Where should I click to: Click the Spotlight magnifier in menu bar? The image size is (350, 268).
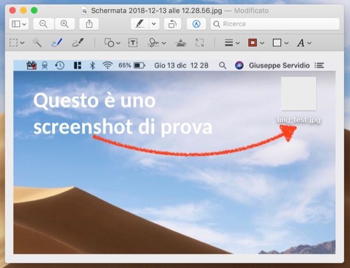pos(223,65)
